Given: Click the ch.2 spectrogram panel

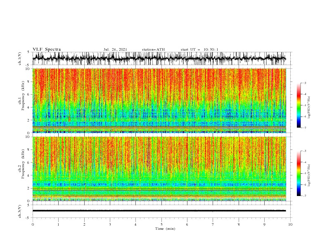Looking at the screenshot, I should pyautogui.click(x=159, y=169).
